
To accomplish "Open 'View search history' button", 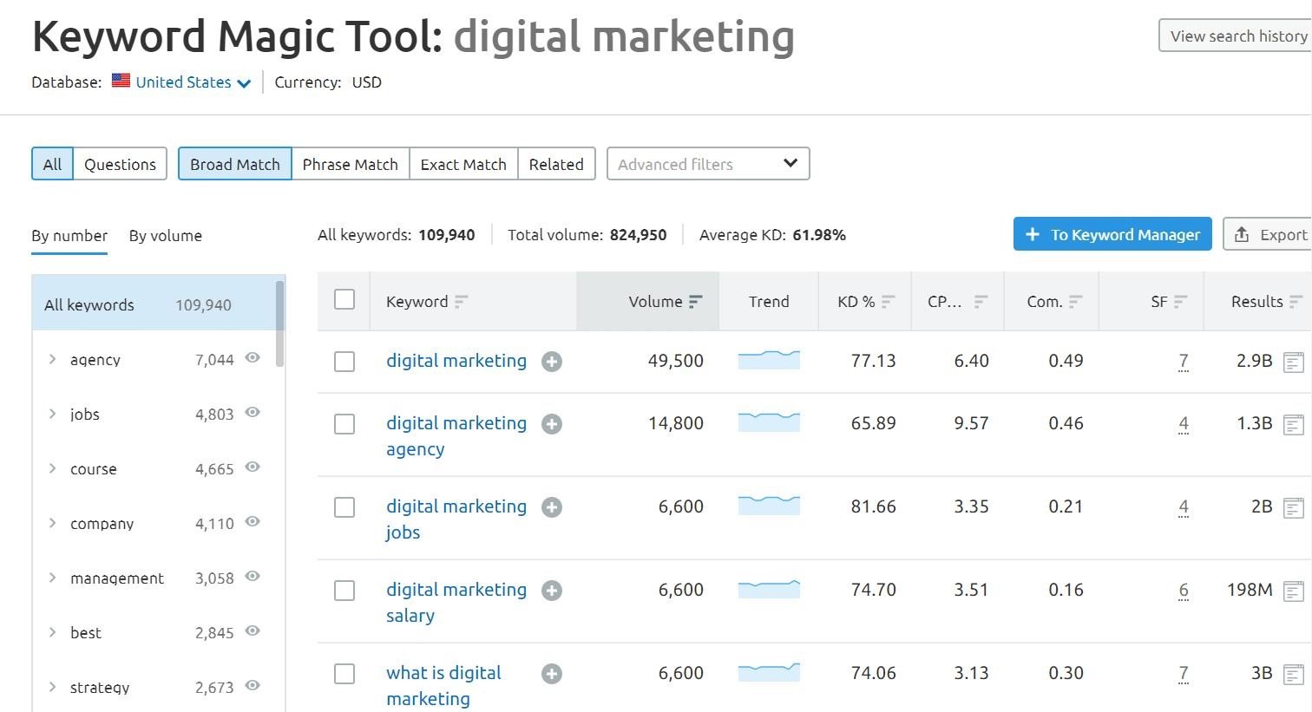I will 1237,36.
